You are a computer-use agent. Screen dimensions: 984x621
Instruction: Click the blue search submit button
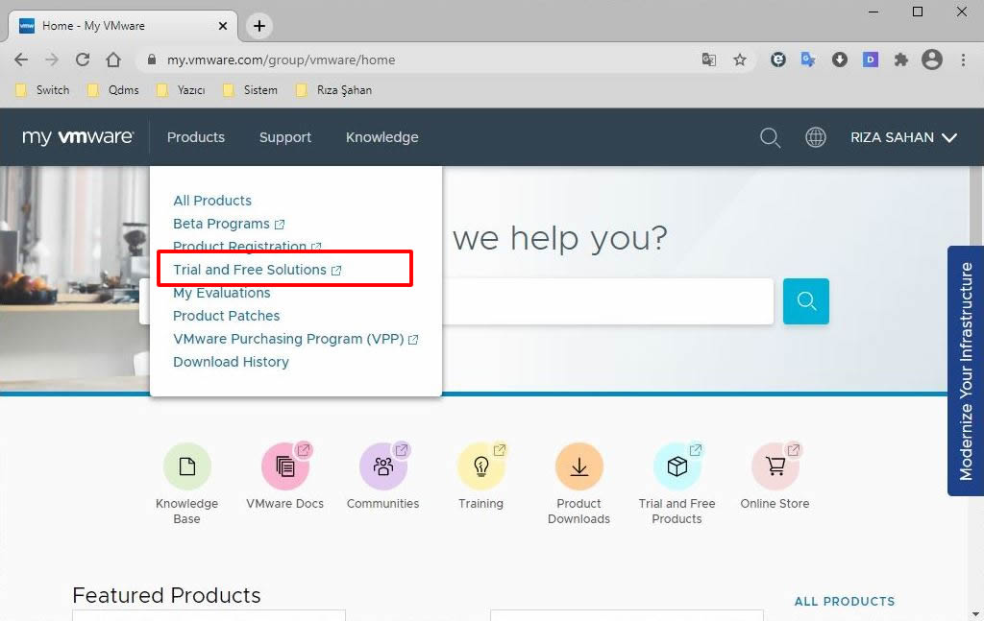[806, 301]
